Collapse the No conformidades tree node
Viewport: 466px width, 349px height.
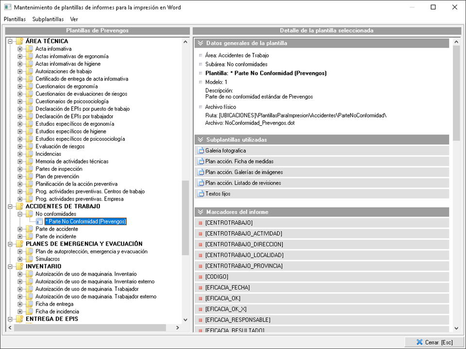point(20,214)
